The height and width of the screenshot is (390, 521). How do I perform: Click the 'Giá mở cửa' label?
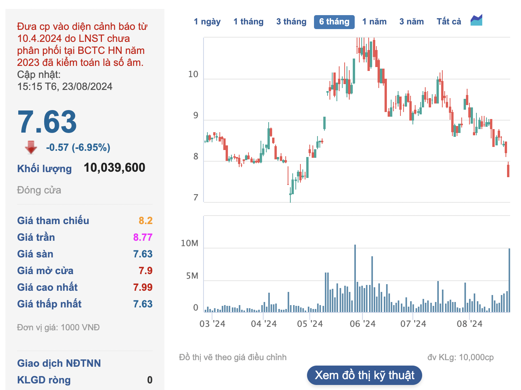[45, 271]
